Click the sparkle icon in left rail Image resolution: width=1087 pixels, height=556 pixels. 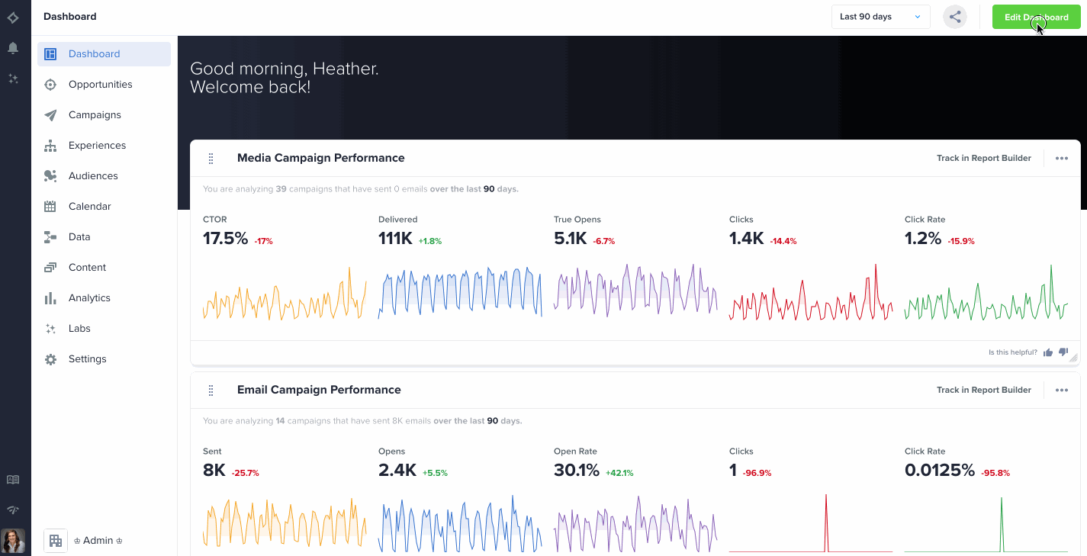[x=13, y=79]
